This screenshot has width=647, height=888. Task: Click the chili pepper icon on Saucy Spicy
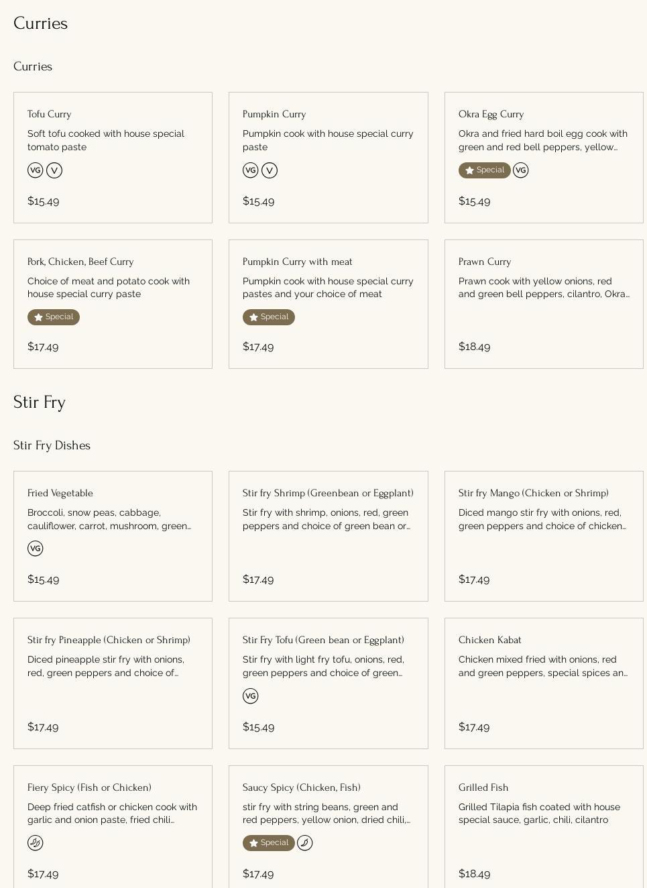(x=305, y=843)
